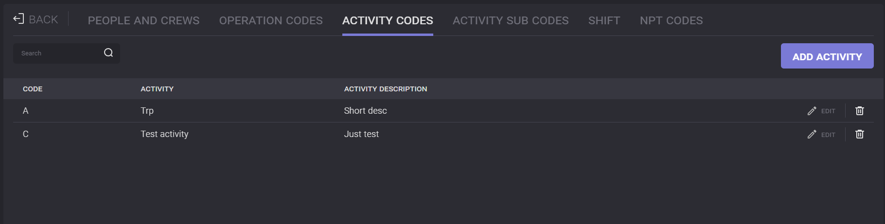Select the row with code A
Image resolution: width=885 pixels, height=224 pixels.
[x=26, y=111]
